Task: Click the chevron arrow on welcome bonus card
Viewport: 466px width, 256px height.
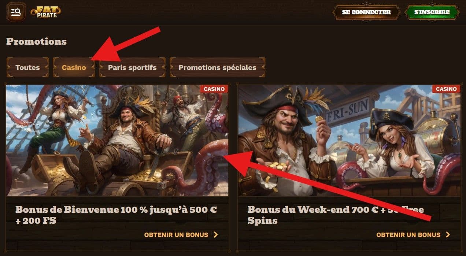Action: point(215,235)
